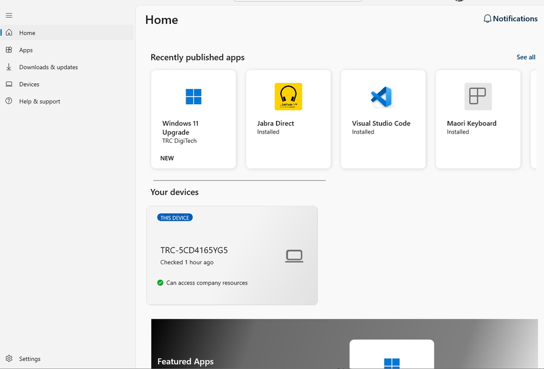Click the Featured Apps banner heading
This screenshot has width=544, height=369.
point(186,361)
